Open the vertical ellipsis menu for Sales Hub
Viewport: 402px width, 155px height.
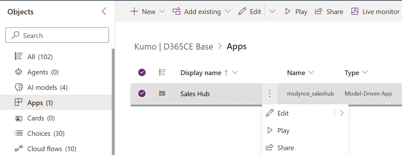[x=270, y=94]
